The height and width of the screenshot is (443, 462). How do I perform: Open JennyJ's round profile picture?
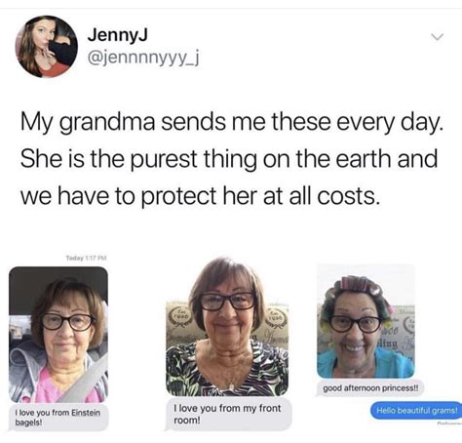[47, 47]
